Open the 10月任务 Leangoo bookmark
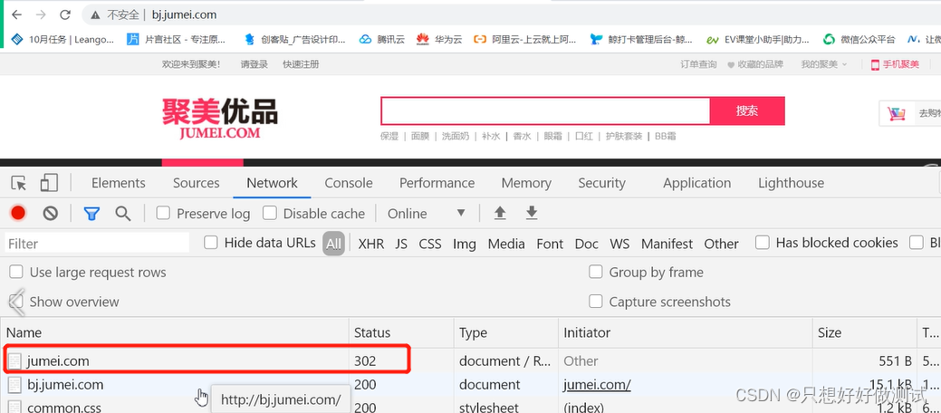This screenshot has width=941, height=413. click(x=62, y=40)
